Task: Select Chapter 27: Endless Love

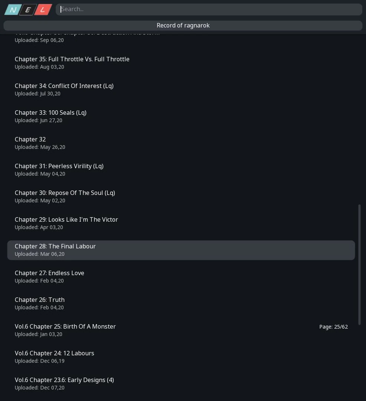Action: click(49, 273)
